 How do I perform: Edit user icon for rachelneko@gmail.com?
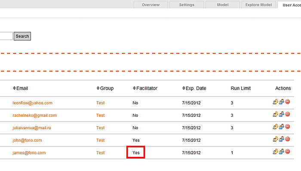click(x=275, y=114)
